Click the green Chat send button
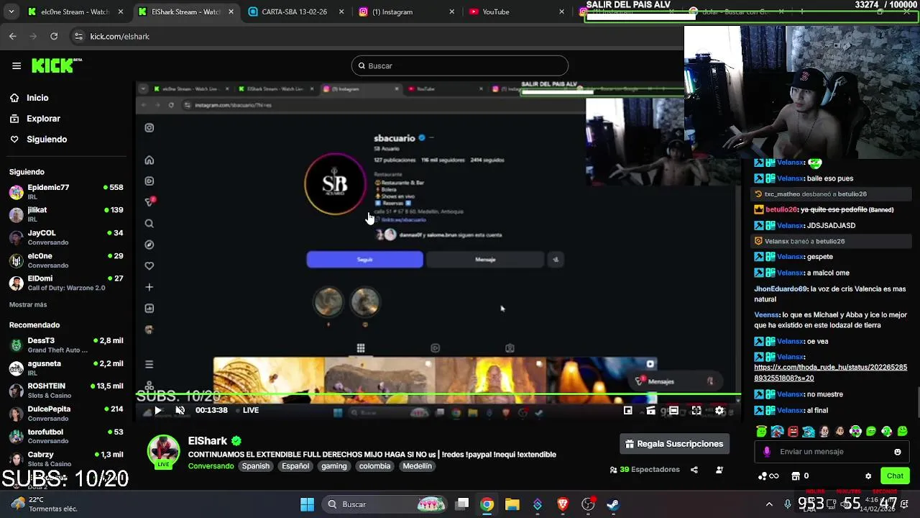Image resolution: width=920 pixels, height=518 pixels. pyautogui.click(x=895, y=476)
